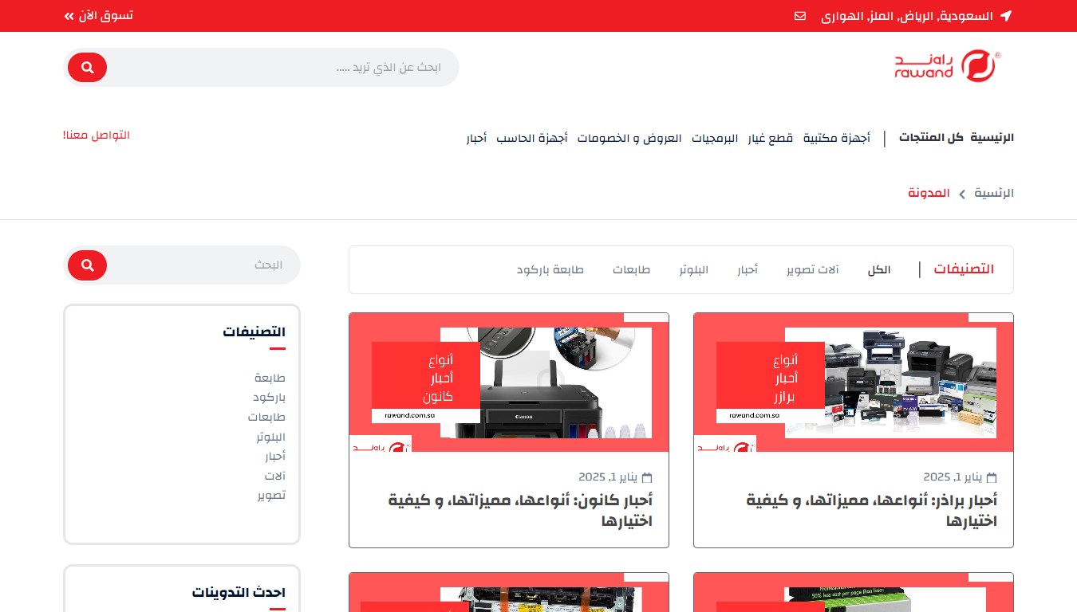Click the التواصل معنا link
The height and width of the screenshot is (612, 1077).
(x=97, y=135)
